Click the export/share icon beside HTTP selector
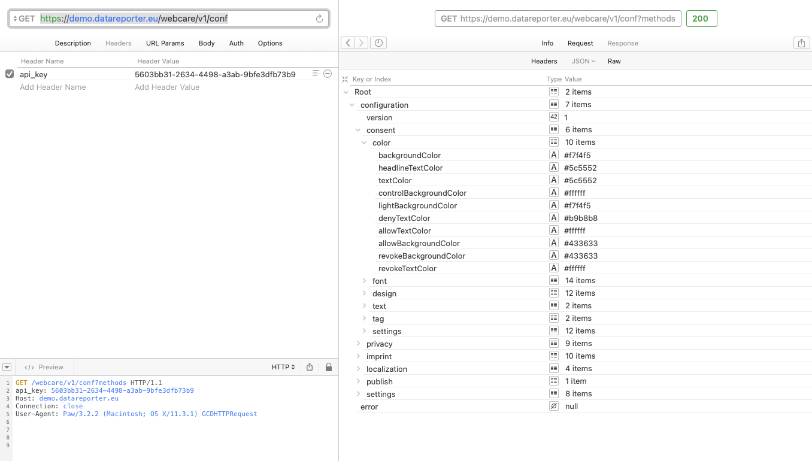 (310, 367)
